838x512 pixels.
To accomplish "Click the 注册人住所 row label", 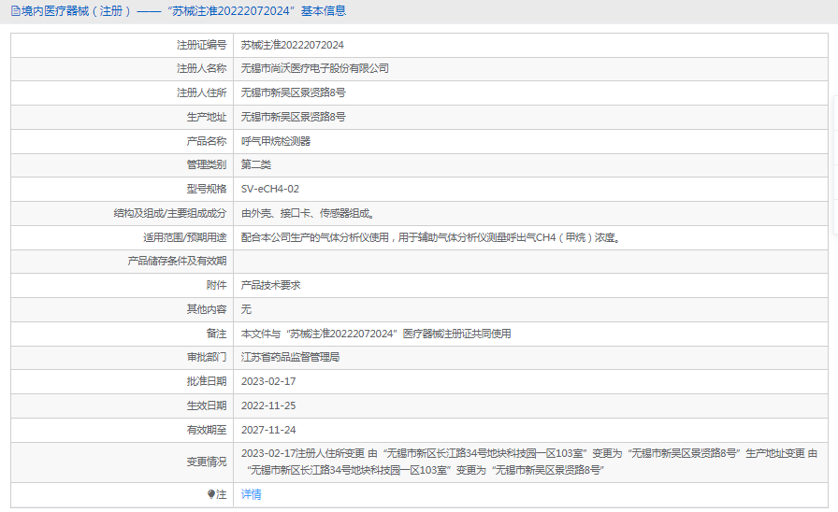I will tap(201, 92).
